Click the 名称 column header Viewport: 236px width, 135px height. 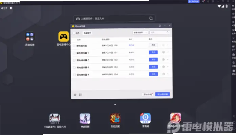tap(79, 39)
